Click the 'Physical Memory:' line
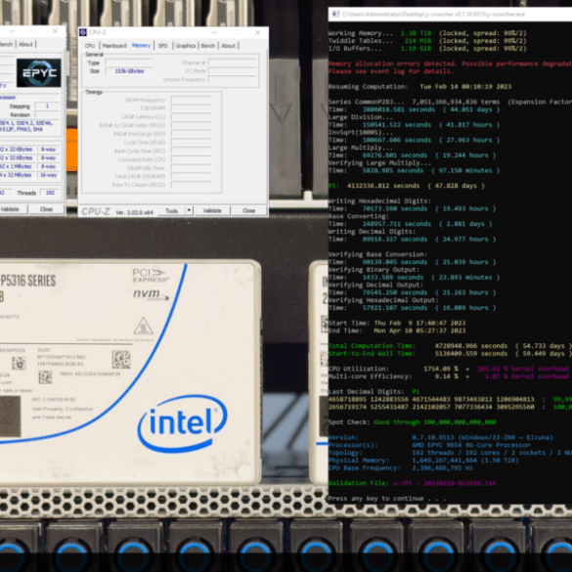Image resolution: width=572 pixels, height=572 pixels. tap(423, 461)
